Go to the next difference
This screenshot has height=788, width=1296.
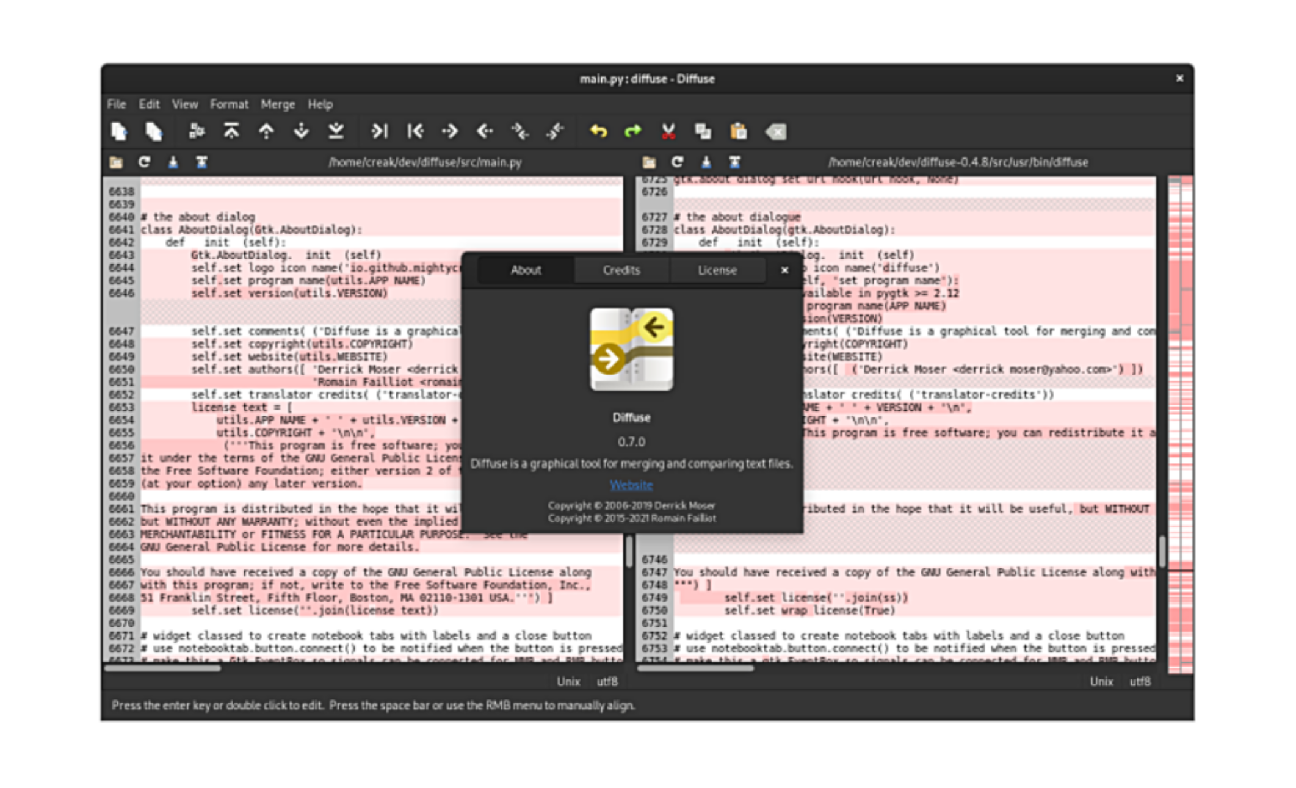tap(301, 131)
